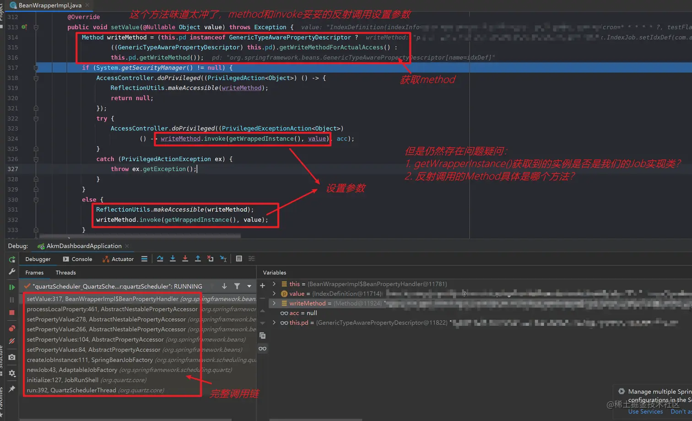The image size is (692, 421).
Task: Collapse the catch block fold at line 326
Action: click(36, 159)
